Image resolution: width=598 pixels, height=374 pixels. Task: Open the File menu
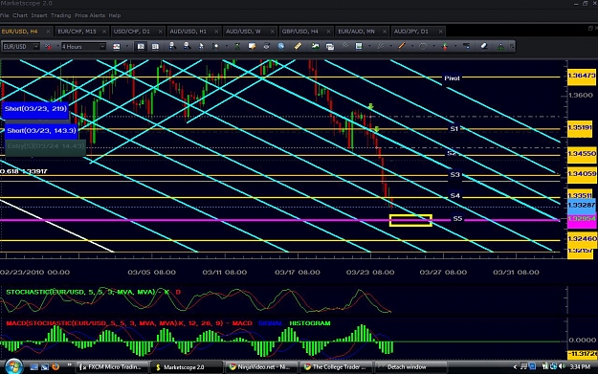4,15
